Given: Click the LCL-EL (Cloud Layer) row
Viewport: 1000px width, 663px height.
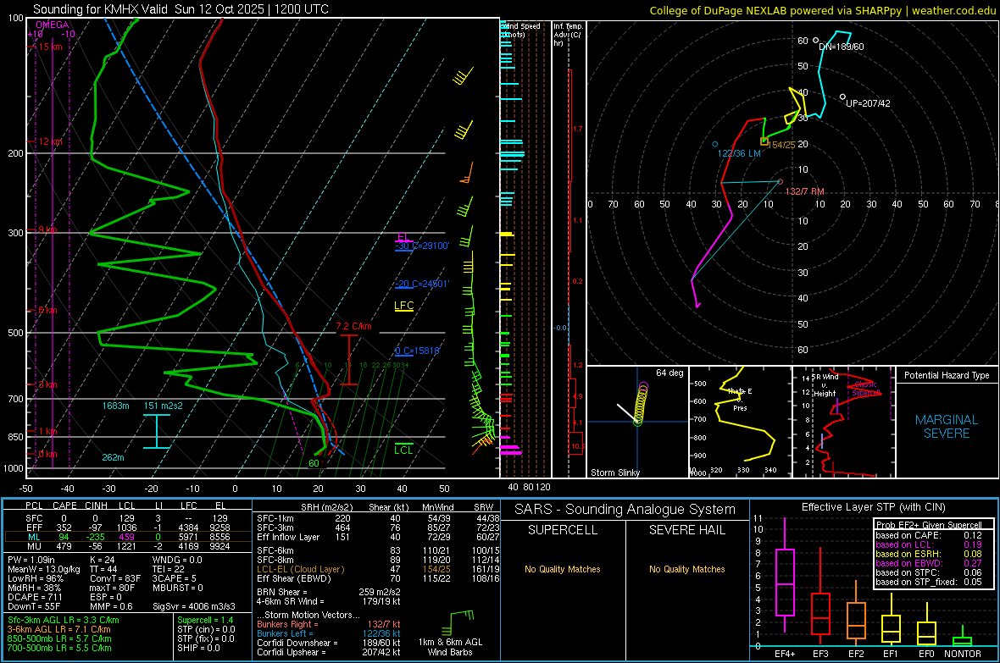Looking at the screenshot, I should pyautogui.click(x=378, y=569).
